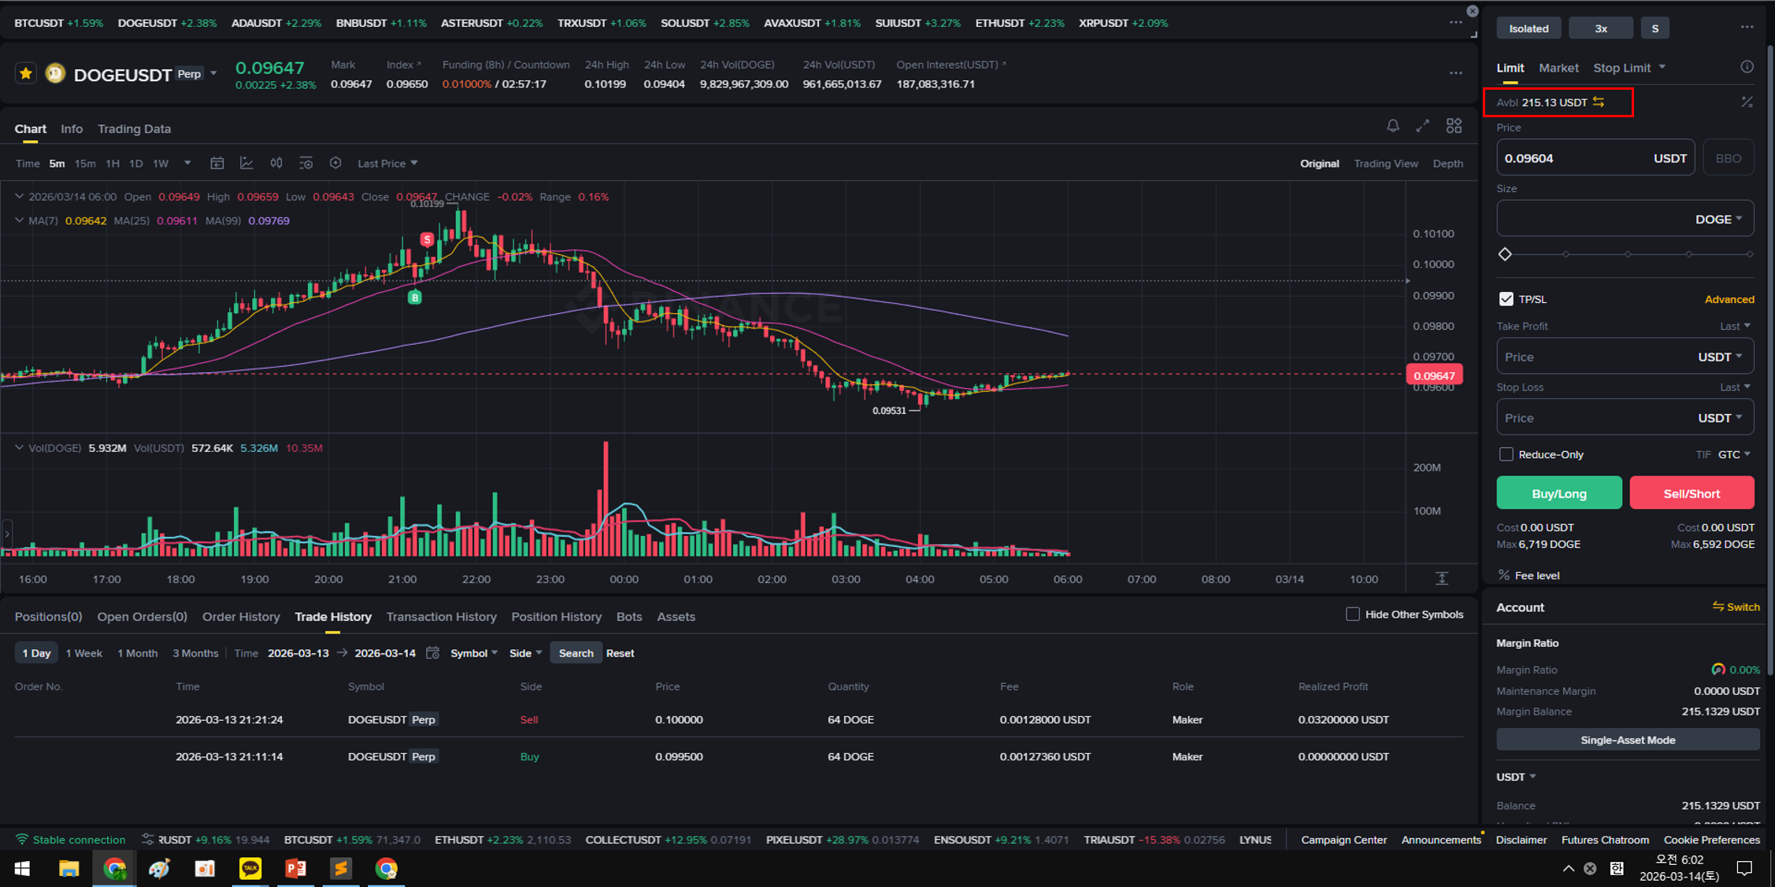Click the Buy/Long button
Viewport: 1775px width, 887px height.
[1558, 493]
